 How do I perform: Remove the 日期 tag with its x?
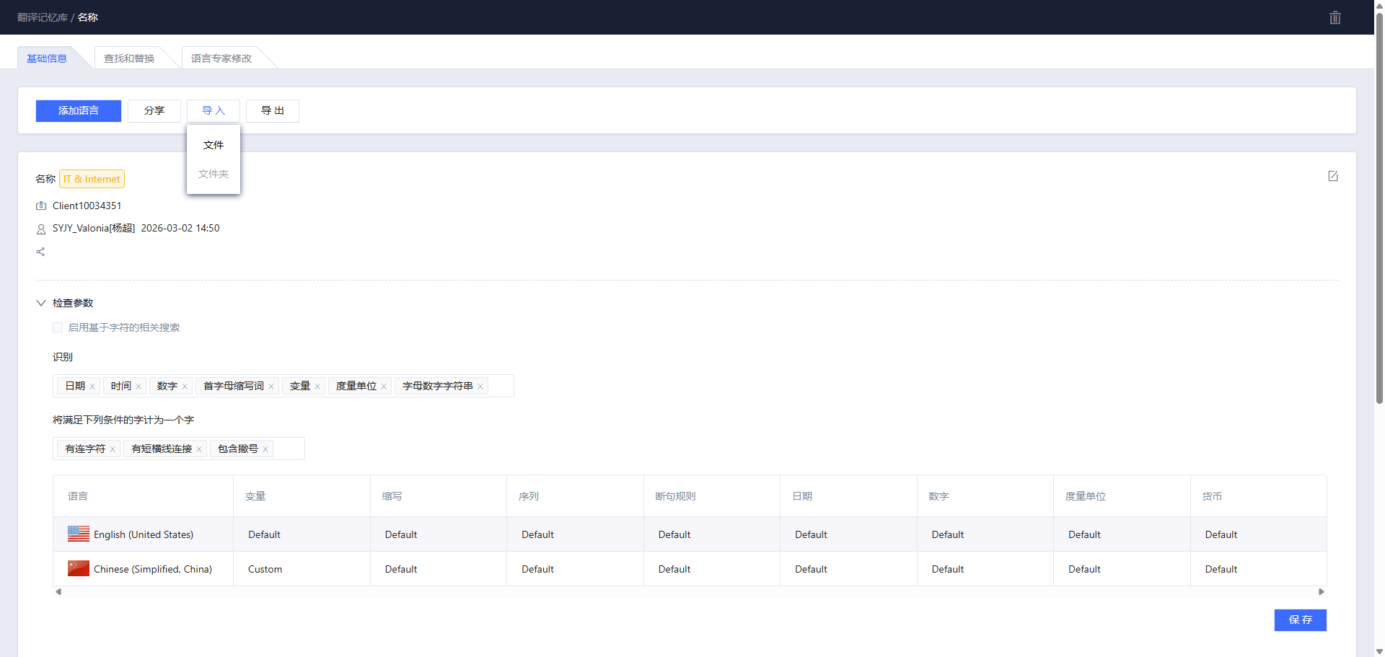[92, 387]
